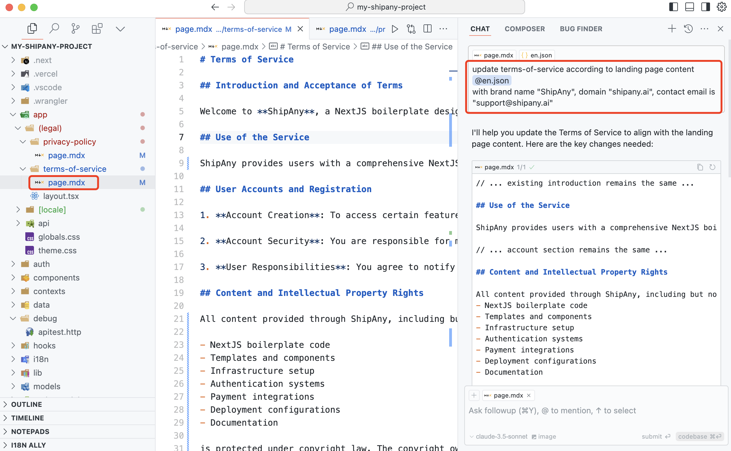Reapply the page.mdx code block
This screenshot has height=451, width=731.
(712, 167)
